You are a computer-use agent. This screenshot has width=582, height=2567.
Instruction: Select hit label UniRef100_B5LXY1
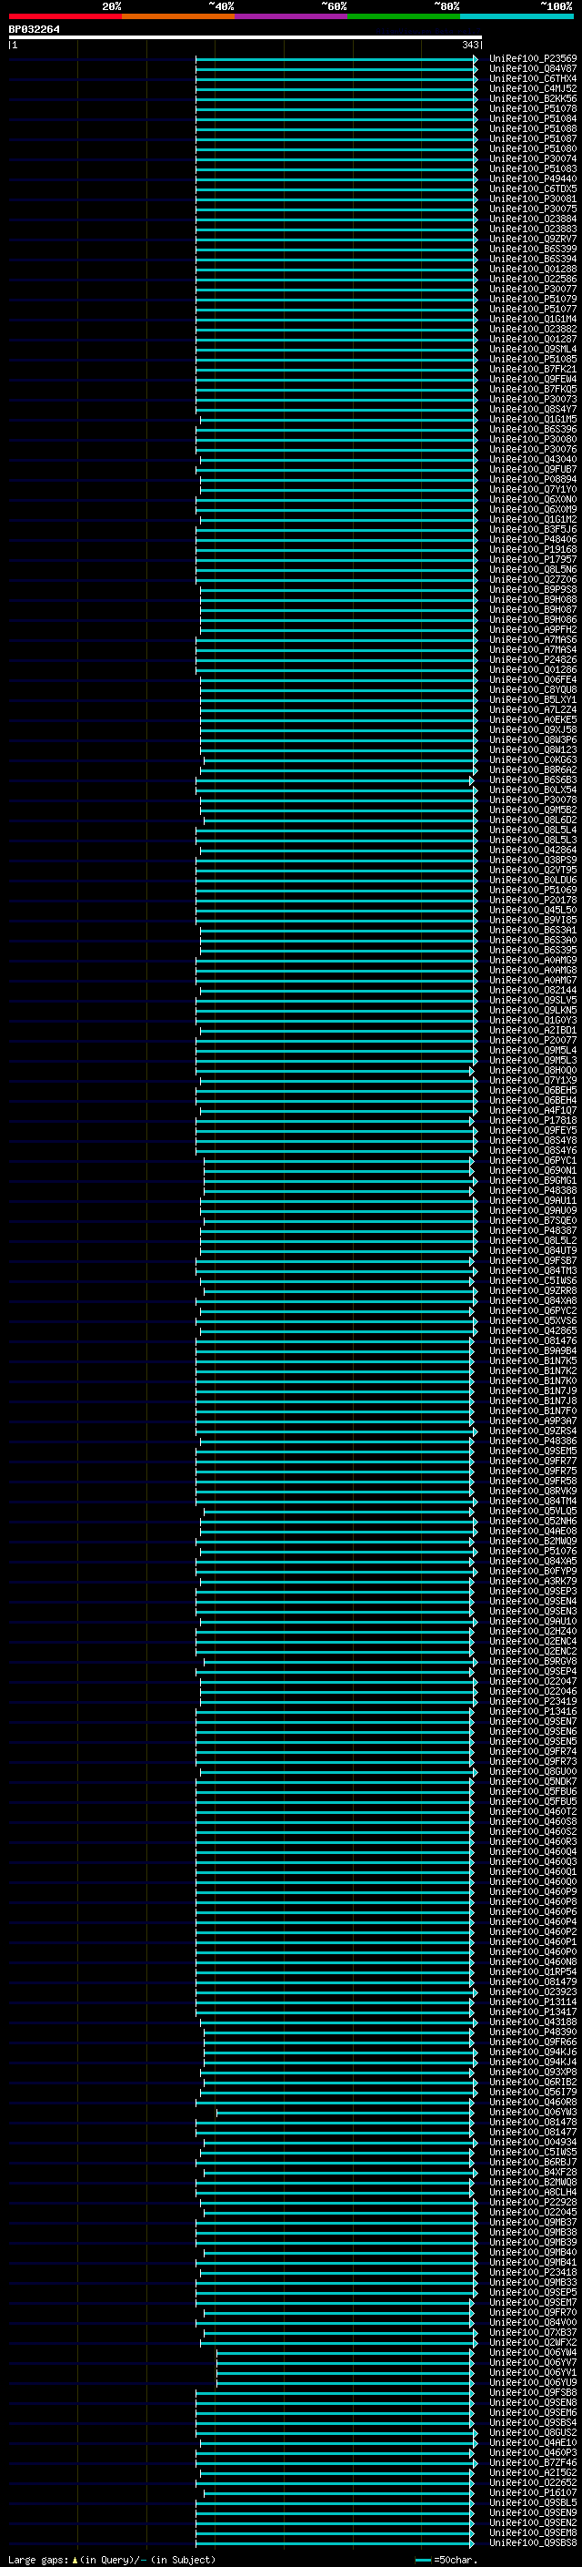(533, 699)
